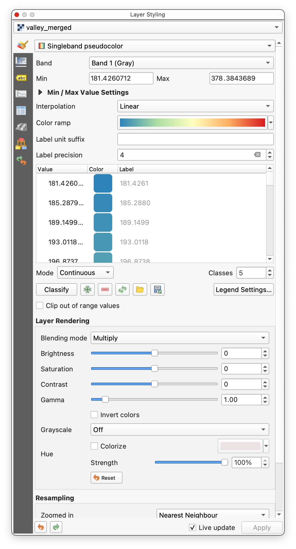
Task: Click the red minus remove-row icon
Action: click(105, 289)
